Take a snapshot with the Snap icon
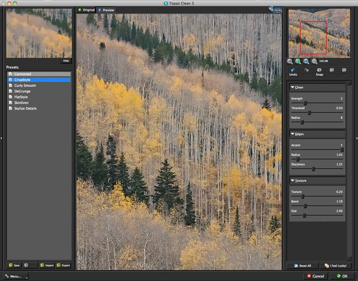Image resolution: width=358 pixels, height=281 pixels. coord(319,70)
